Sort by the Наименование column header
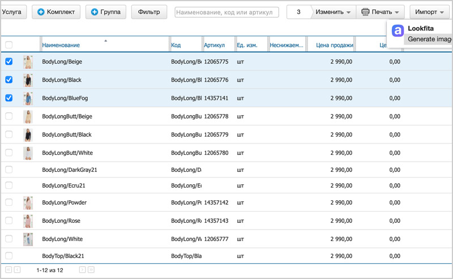 [61, 45]
